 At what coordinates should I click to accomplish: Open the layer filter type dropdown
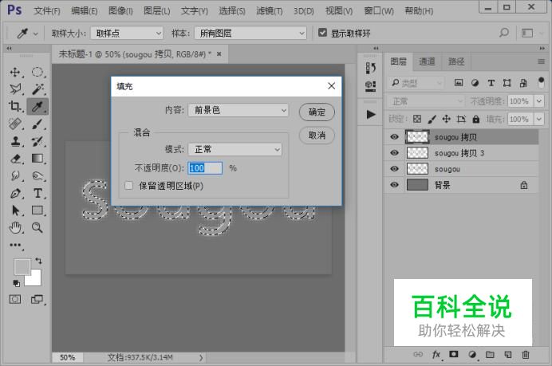pos(416,83)
